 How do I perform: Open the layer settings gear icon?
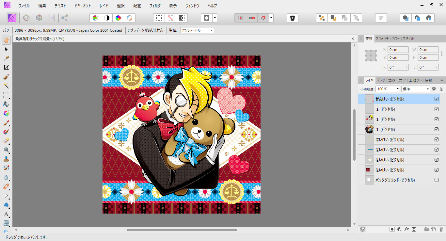tap(434, 89)
